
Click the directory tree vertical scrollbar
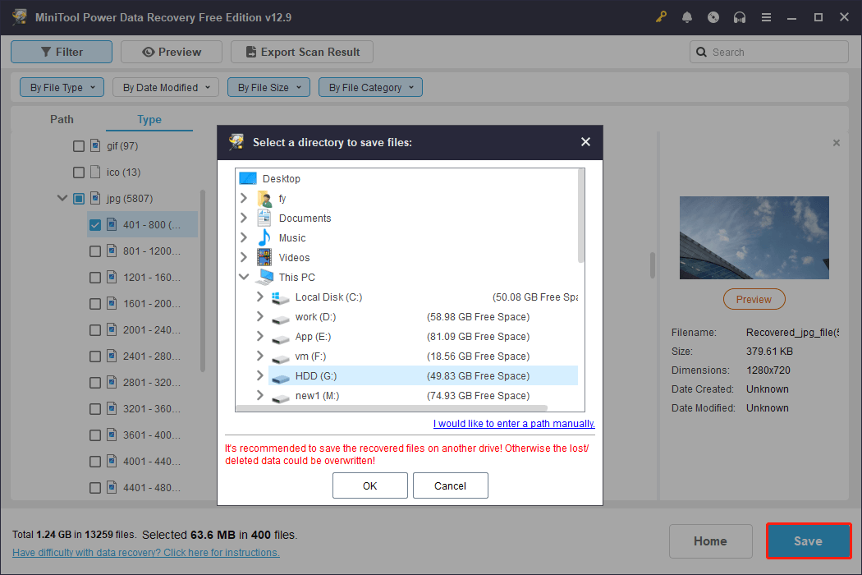click(x=581, y=216)
